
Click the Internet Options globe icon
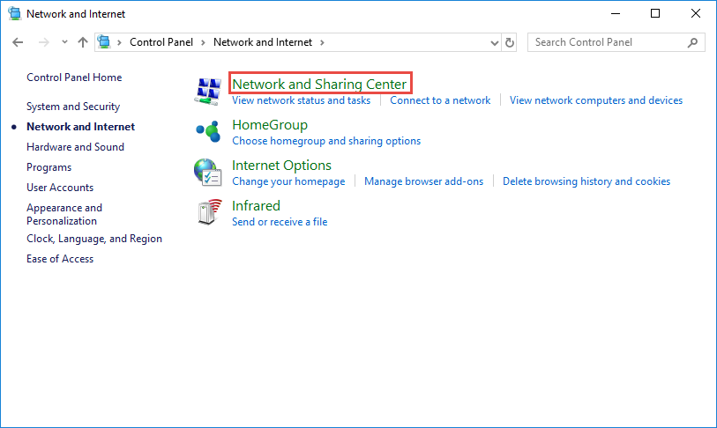tap(208, 173)
